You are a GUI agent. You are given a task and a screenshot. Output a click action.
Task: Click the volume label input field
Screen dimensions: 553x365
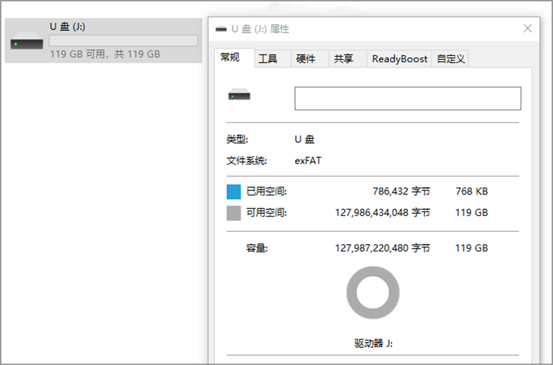point(408,99)
